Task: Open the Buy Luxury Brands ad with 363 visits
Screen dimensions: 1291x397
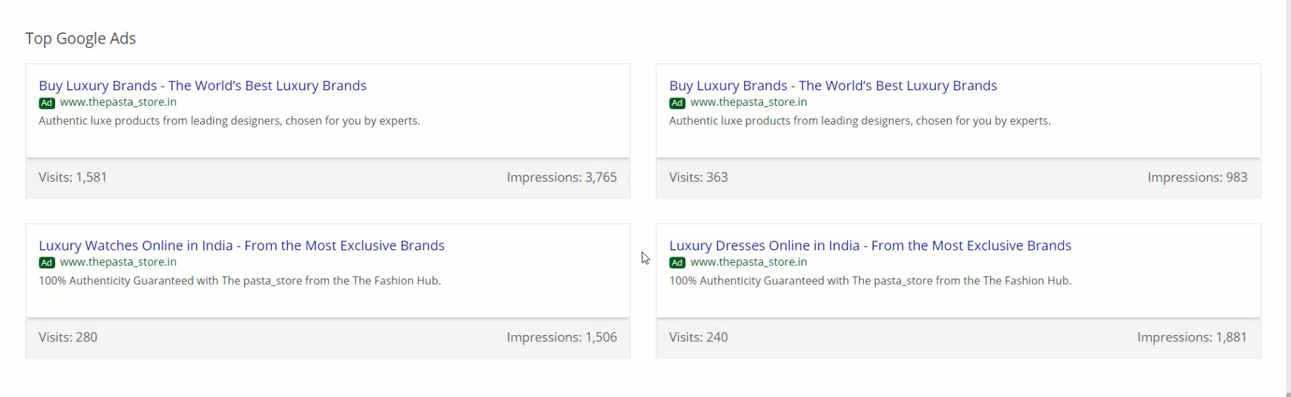Action: (833, 85)
